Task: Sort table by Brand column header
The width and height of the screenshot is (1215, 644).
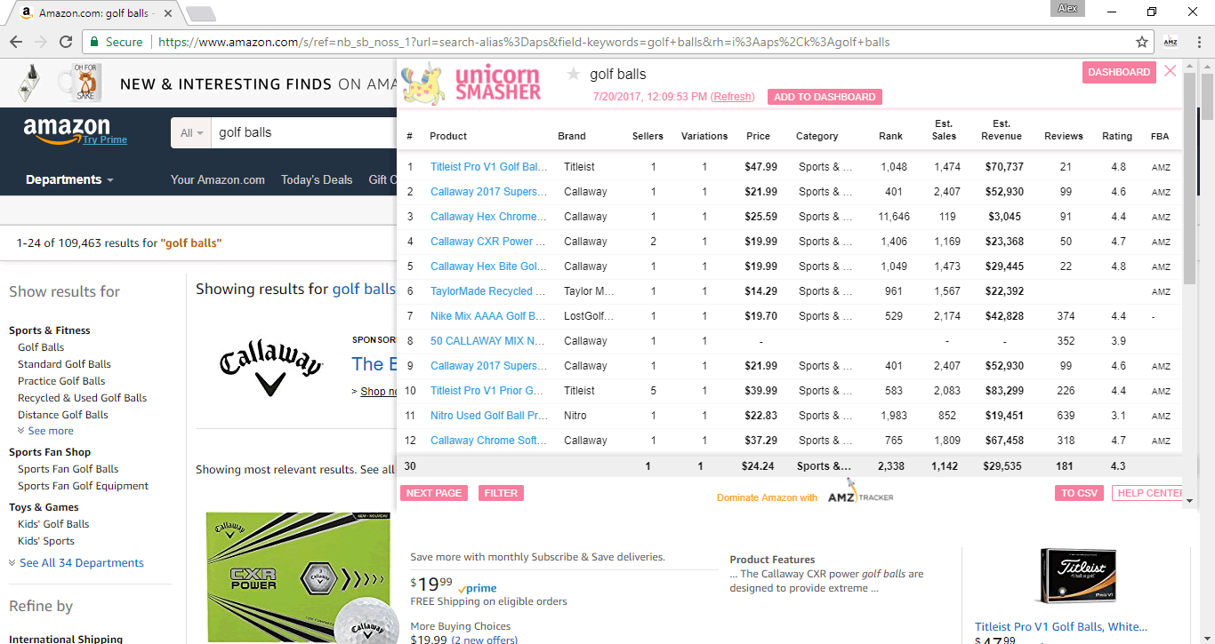Action: [x=572, y=136]
